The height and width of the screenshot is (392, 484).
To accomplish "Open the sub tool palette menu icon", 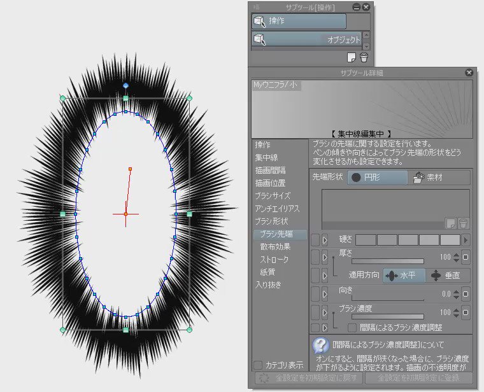I will (257, 7).
